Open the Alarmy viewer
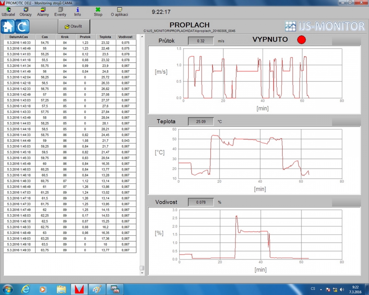The height and width of the screenshot is (295, 369). click(x=43, y=11)
